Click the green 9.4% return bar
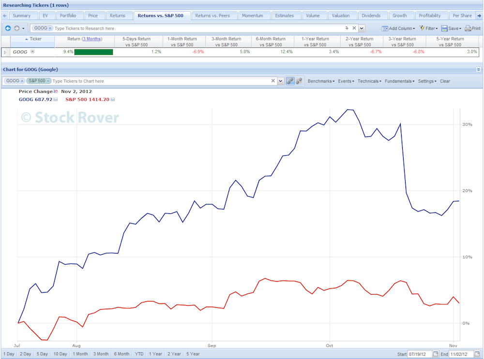484x359 pixels. (93, 52)
